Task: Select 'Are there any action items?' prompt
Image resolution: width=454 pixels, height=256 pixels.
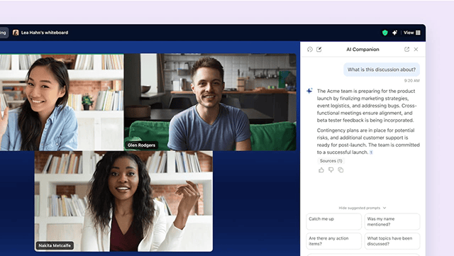Action: point(334,241)
